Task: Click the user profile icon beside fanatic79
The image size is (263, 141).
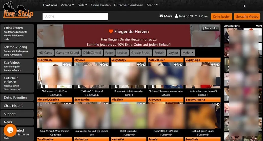Action: click(176, 16)
